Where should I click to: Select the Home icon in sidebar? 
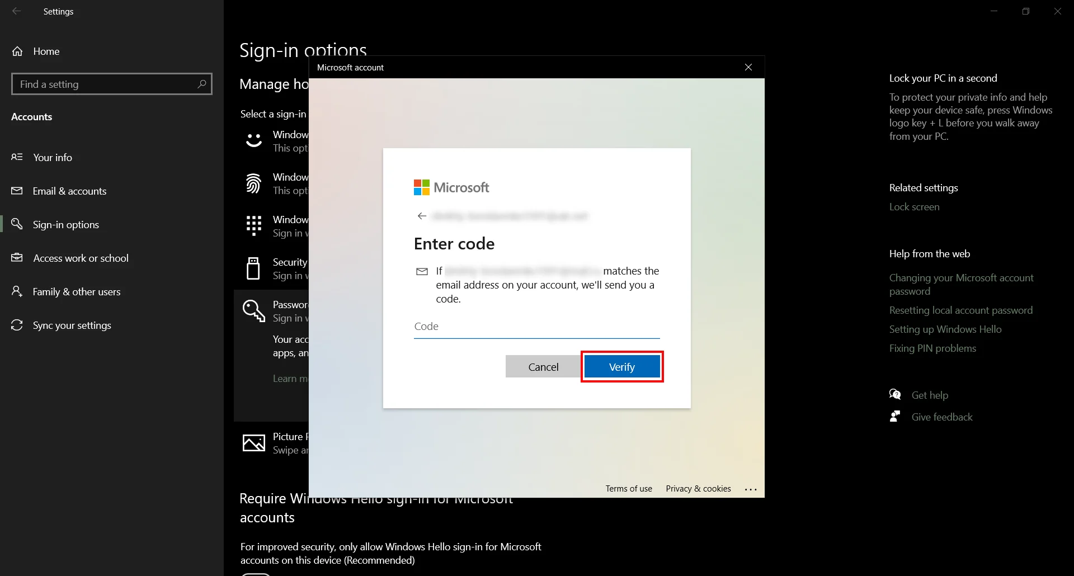click(18, 51)
